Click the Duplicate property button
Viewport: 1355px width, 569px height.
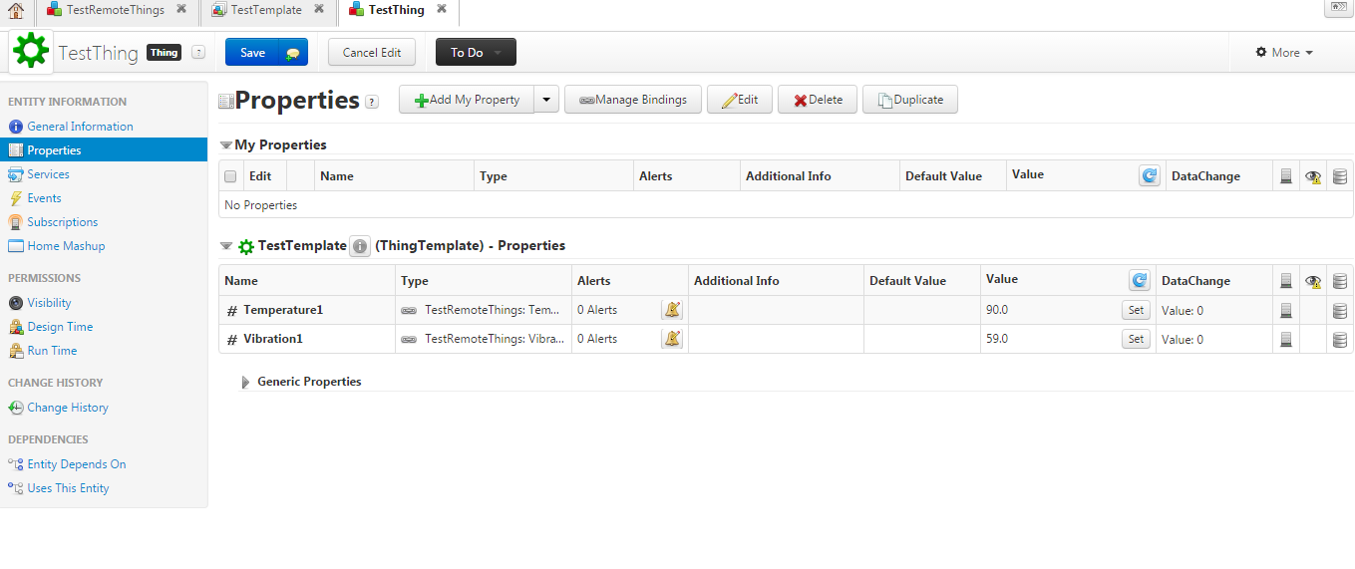pos(910,100)
